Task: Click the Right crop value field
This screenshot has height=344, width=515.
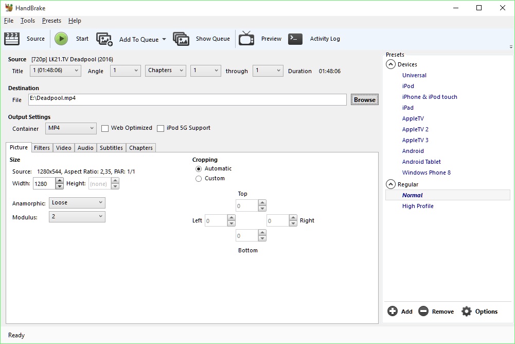Action: tap(277, 221)
